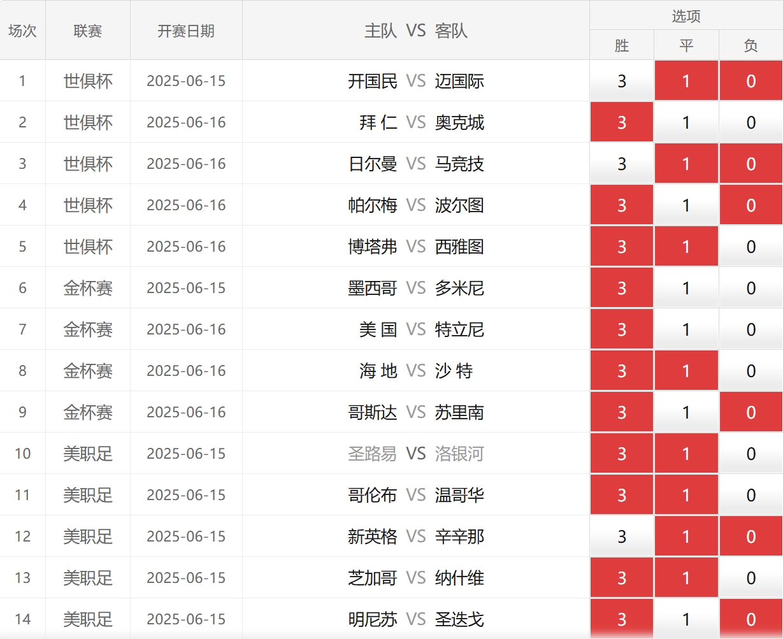The height and width of the screenshot is (639, 783).
Task: Click home team name 墨西哥
Action: (373, 288)
